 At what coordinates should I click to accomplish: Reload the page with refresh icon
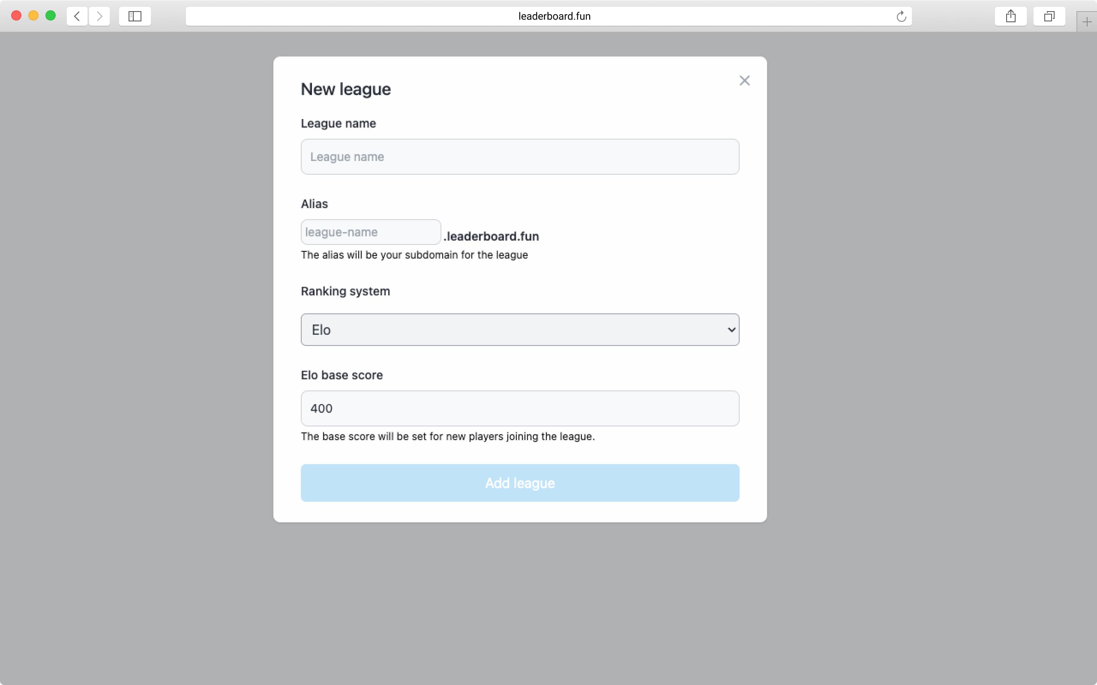click(901, 16)
